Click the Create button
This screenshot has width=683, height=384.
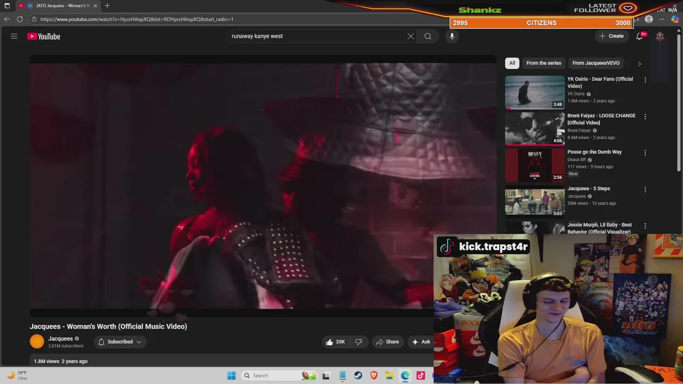coord(611,36)
